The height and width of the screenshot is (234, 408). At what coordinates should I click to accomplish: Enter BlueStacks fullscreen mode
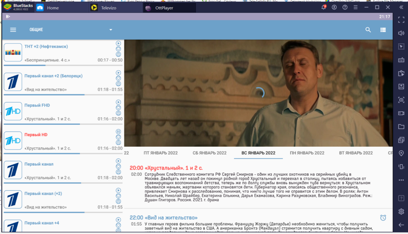pos(401,20)
